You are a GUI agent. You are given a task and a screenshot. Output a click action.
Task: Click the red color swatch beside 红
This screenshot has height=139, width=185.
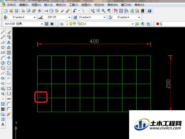pos(158,24)
